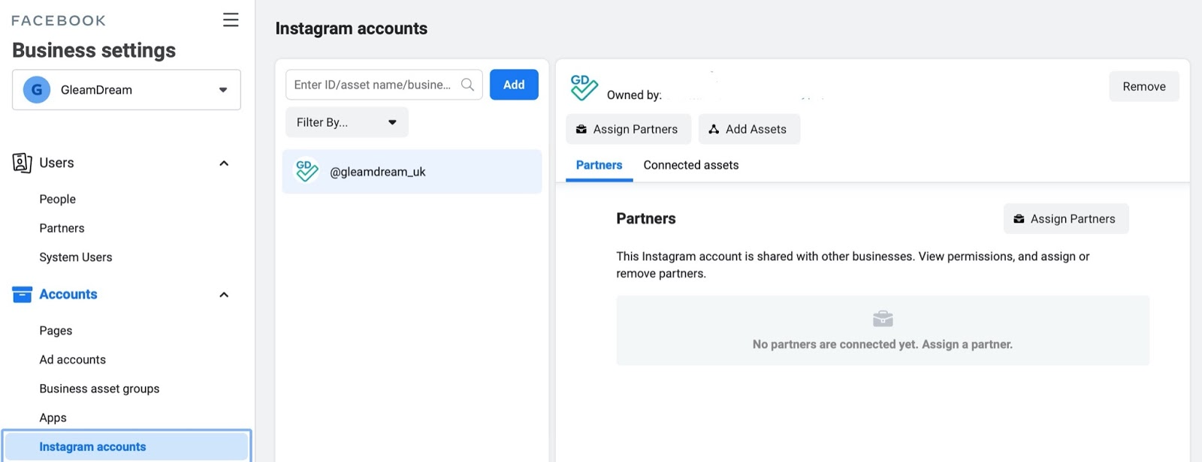
Task: Collapse the Users section chevron
Action: tap(224, 163)
